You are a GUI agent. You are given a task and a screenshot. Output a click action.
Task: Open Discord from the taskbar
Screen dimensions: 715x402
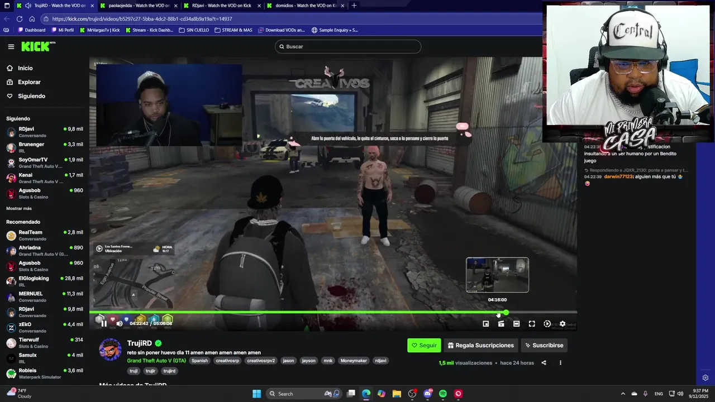pyautogui.click(x=428, y=394)
